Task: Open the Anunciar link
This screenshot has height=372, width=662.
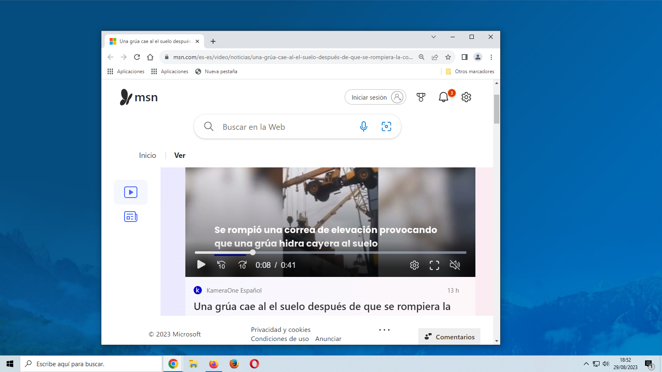Action: (x=328, y=339)
